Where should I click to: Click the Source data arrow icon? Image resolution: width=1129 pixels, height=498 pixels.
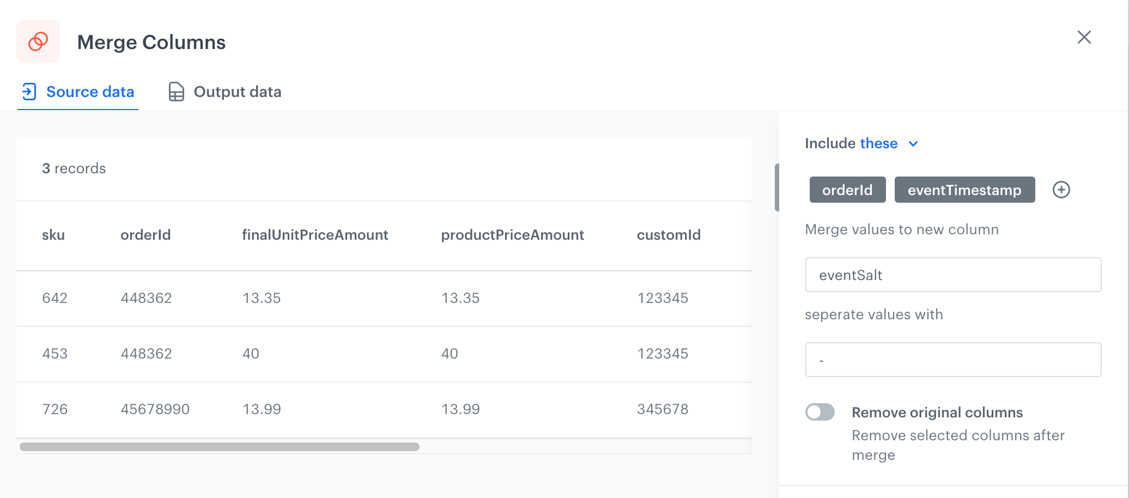coord(29,92)
